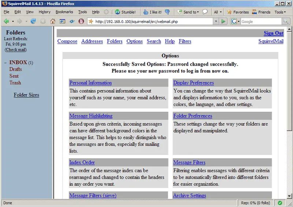Open the Forward history dropdown arrow
Screen dimensions: 293x207
[x=26, y=22]
